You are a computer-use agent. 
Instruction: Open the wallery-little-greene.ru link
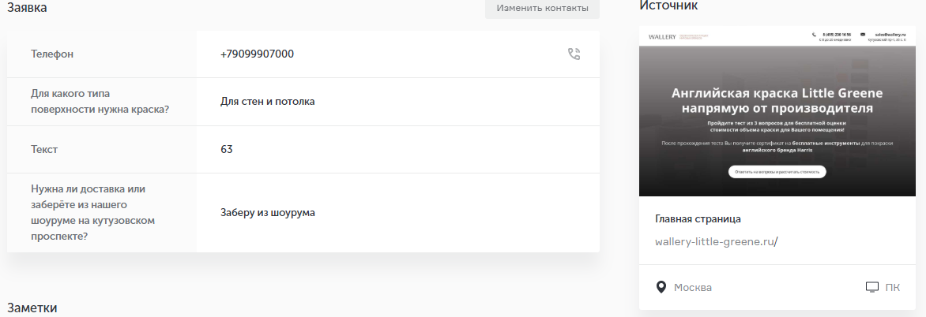pyautogui.click(x=716, y=241)
